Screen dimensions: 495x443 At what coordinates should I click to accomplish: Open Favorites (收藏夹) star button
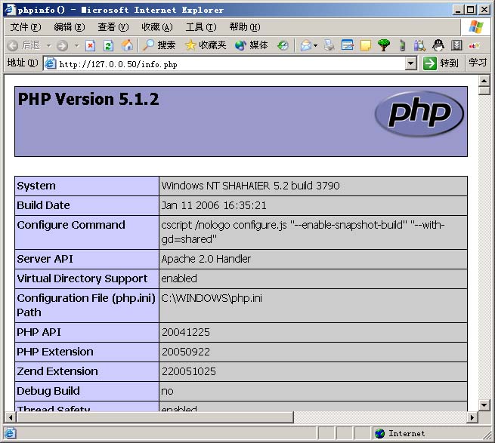tap(206, 45)
